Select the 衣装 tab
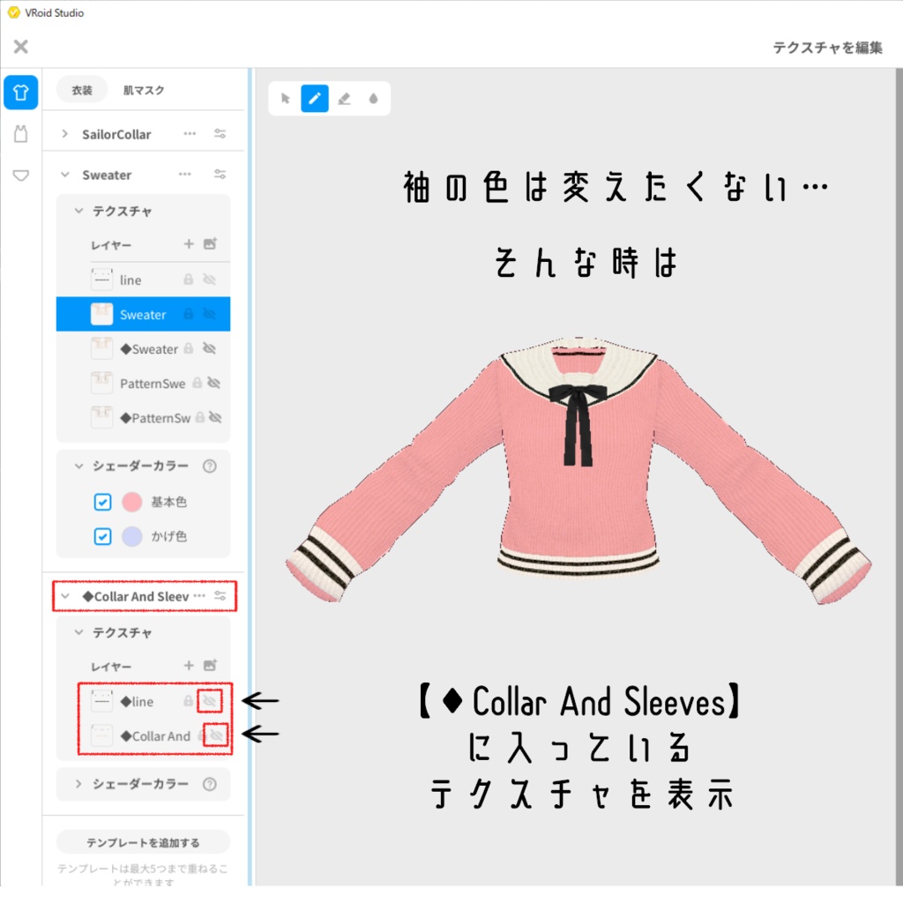The image size is (903, 903). click(82, 89)
